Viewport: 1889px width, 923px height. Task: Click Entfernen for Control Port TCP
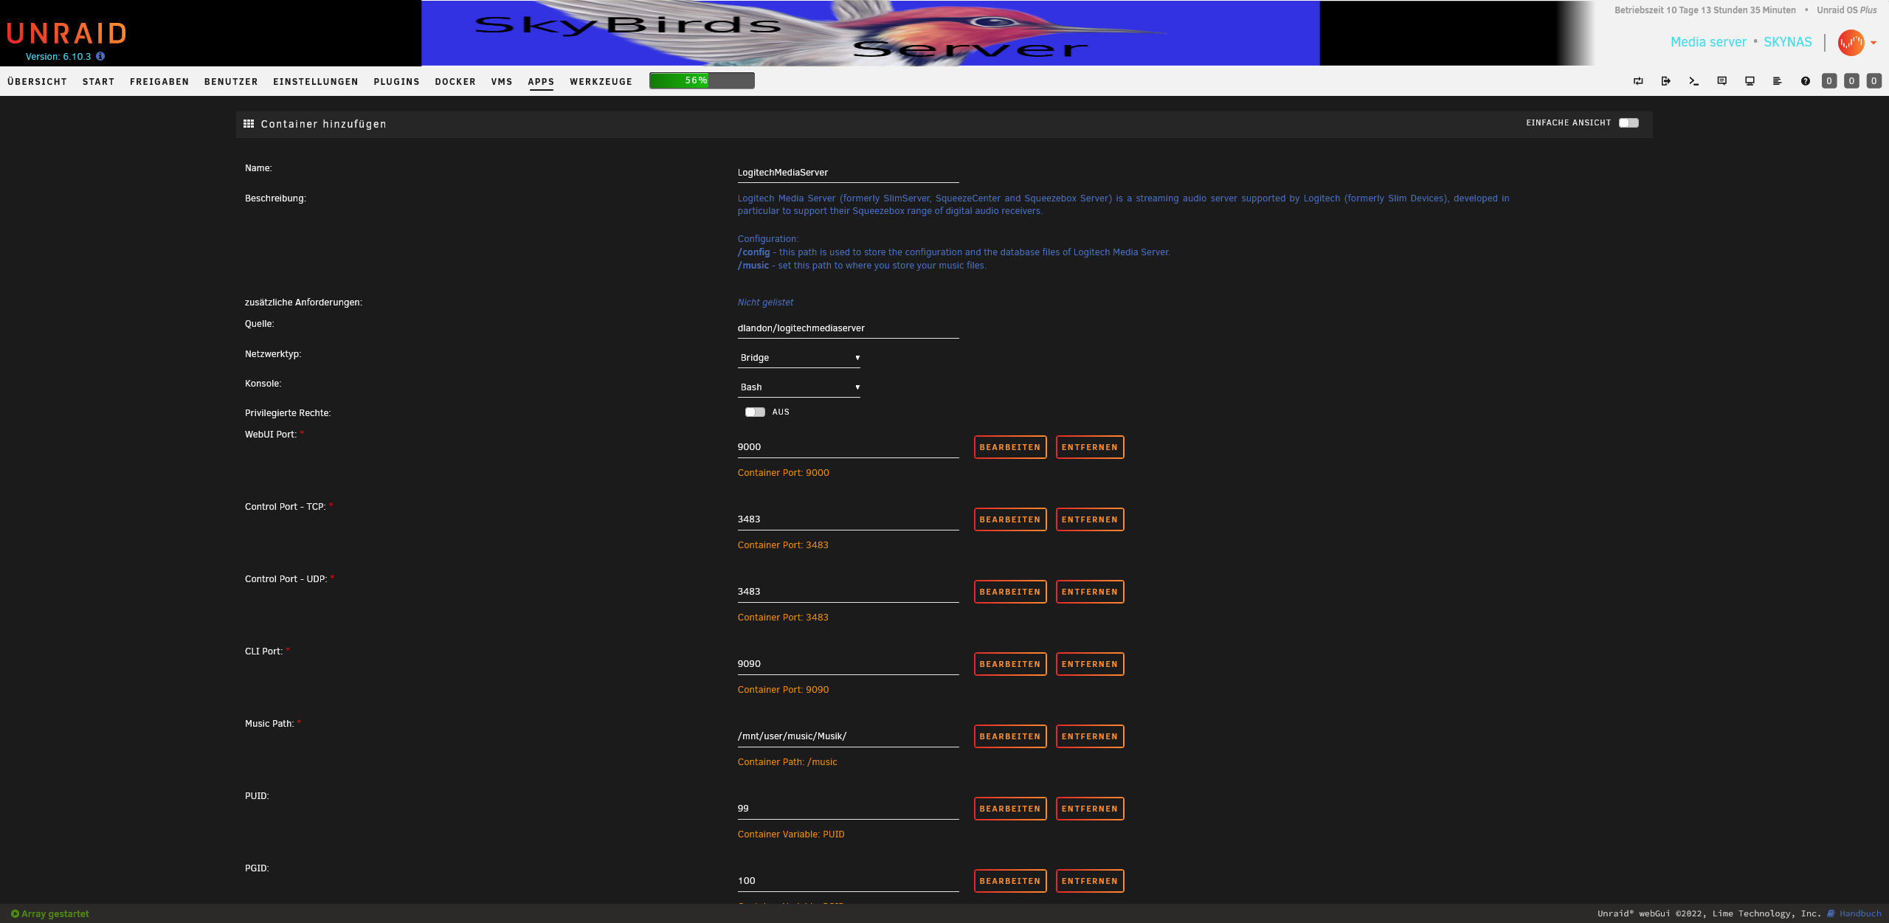click(x=1090, y=519)
